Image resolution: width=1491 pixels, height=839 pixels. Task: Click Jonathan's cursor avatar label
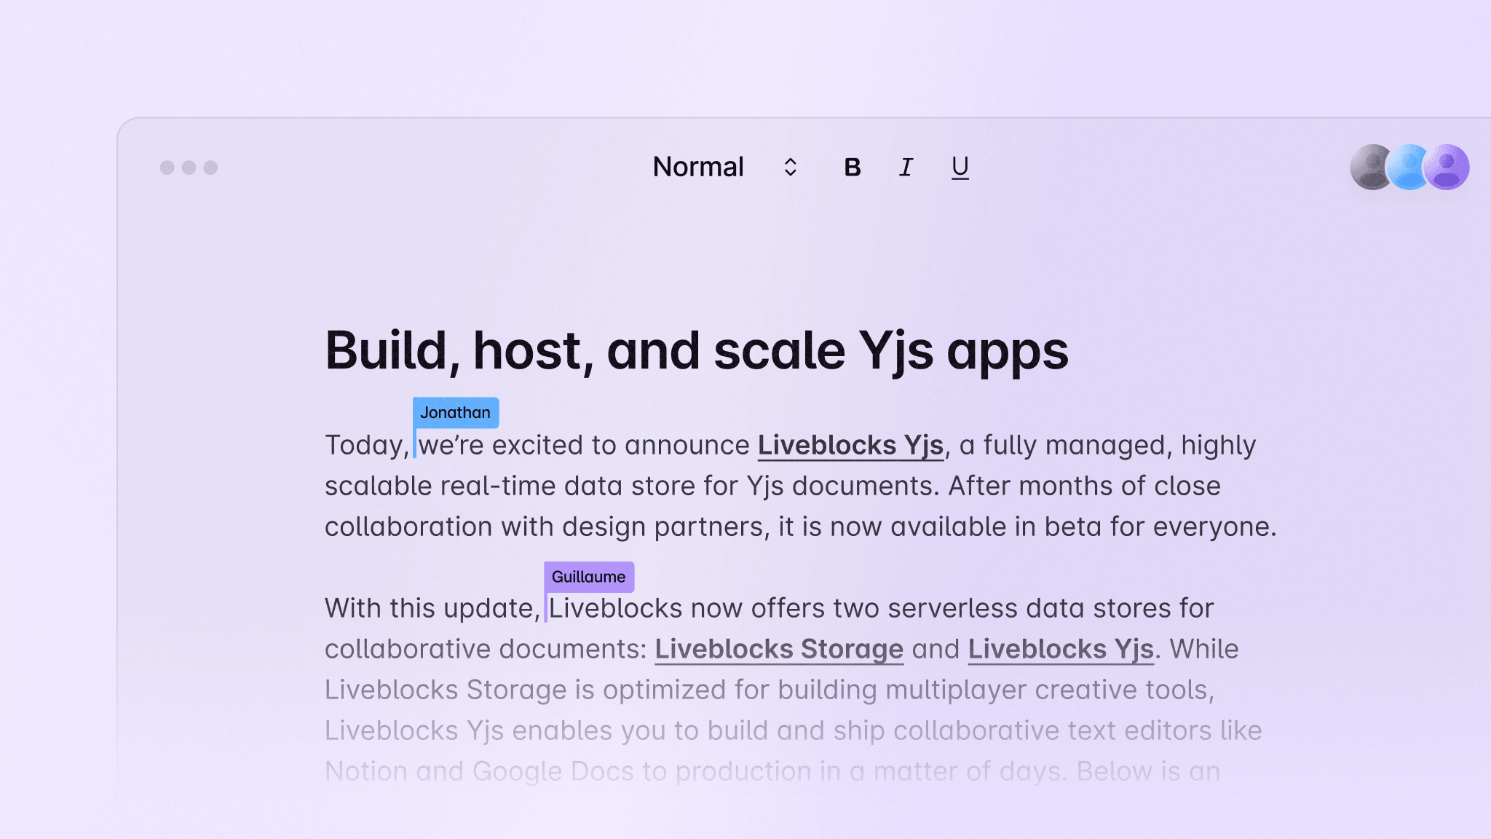point(455,411)
